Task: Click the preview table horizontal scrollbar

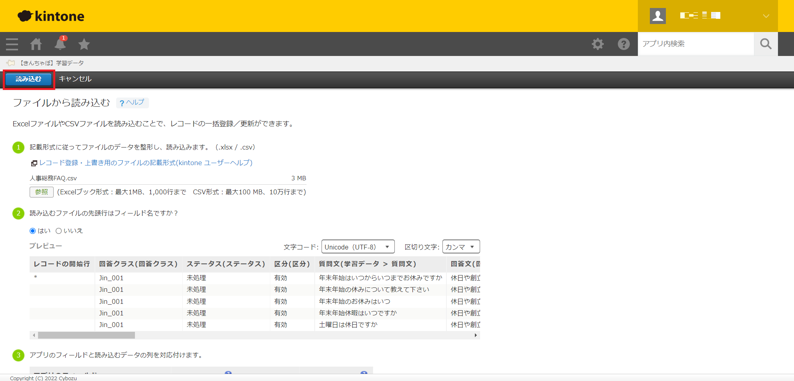Action: [86, 335]
